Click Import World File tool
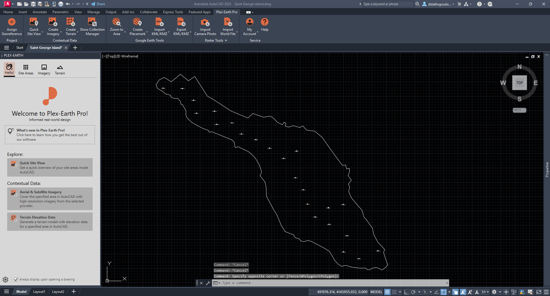 pyautogui.click(x=228, y=26)
